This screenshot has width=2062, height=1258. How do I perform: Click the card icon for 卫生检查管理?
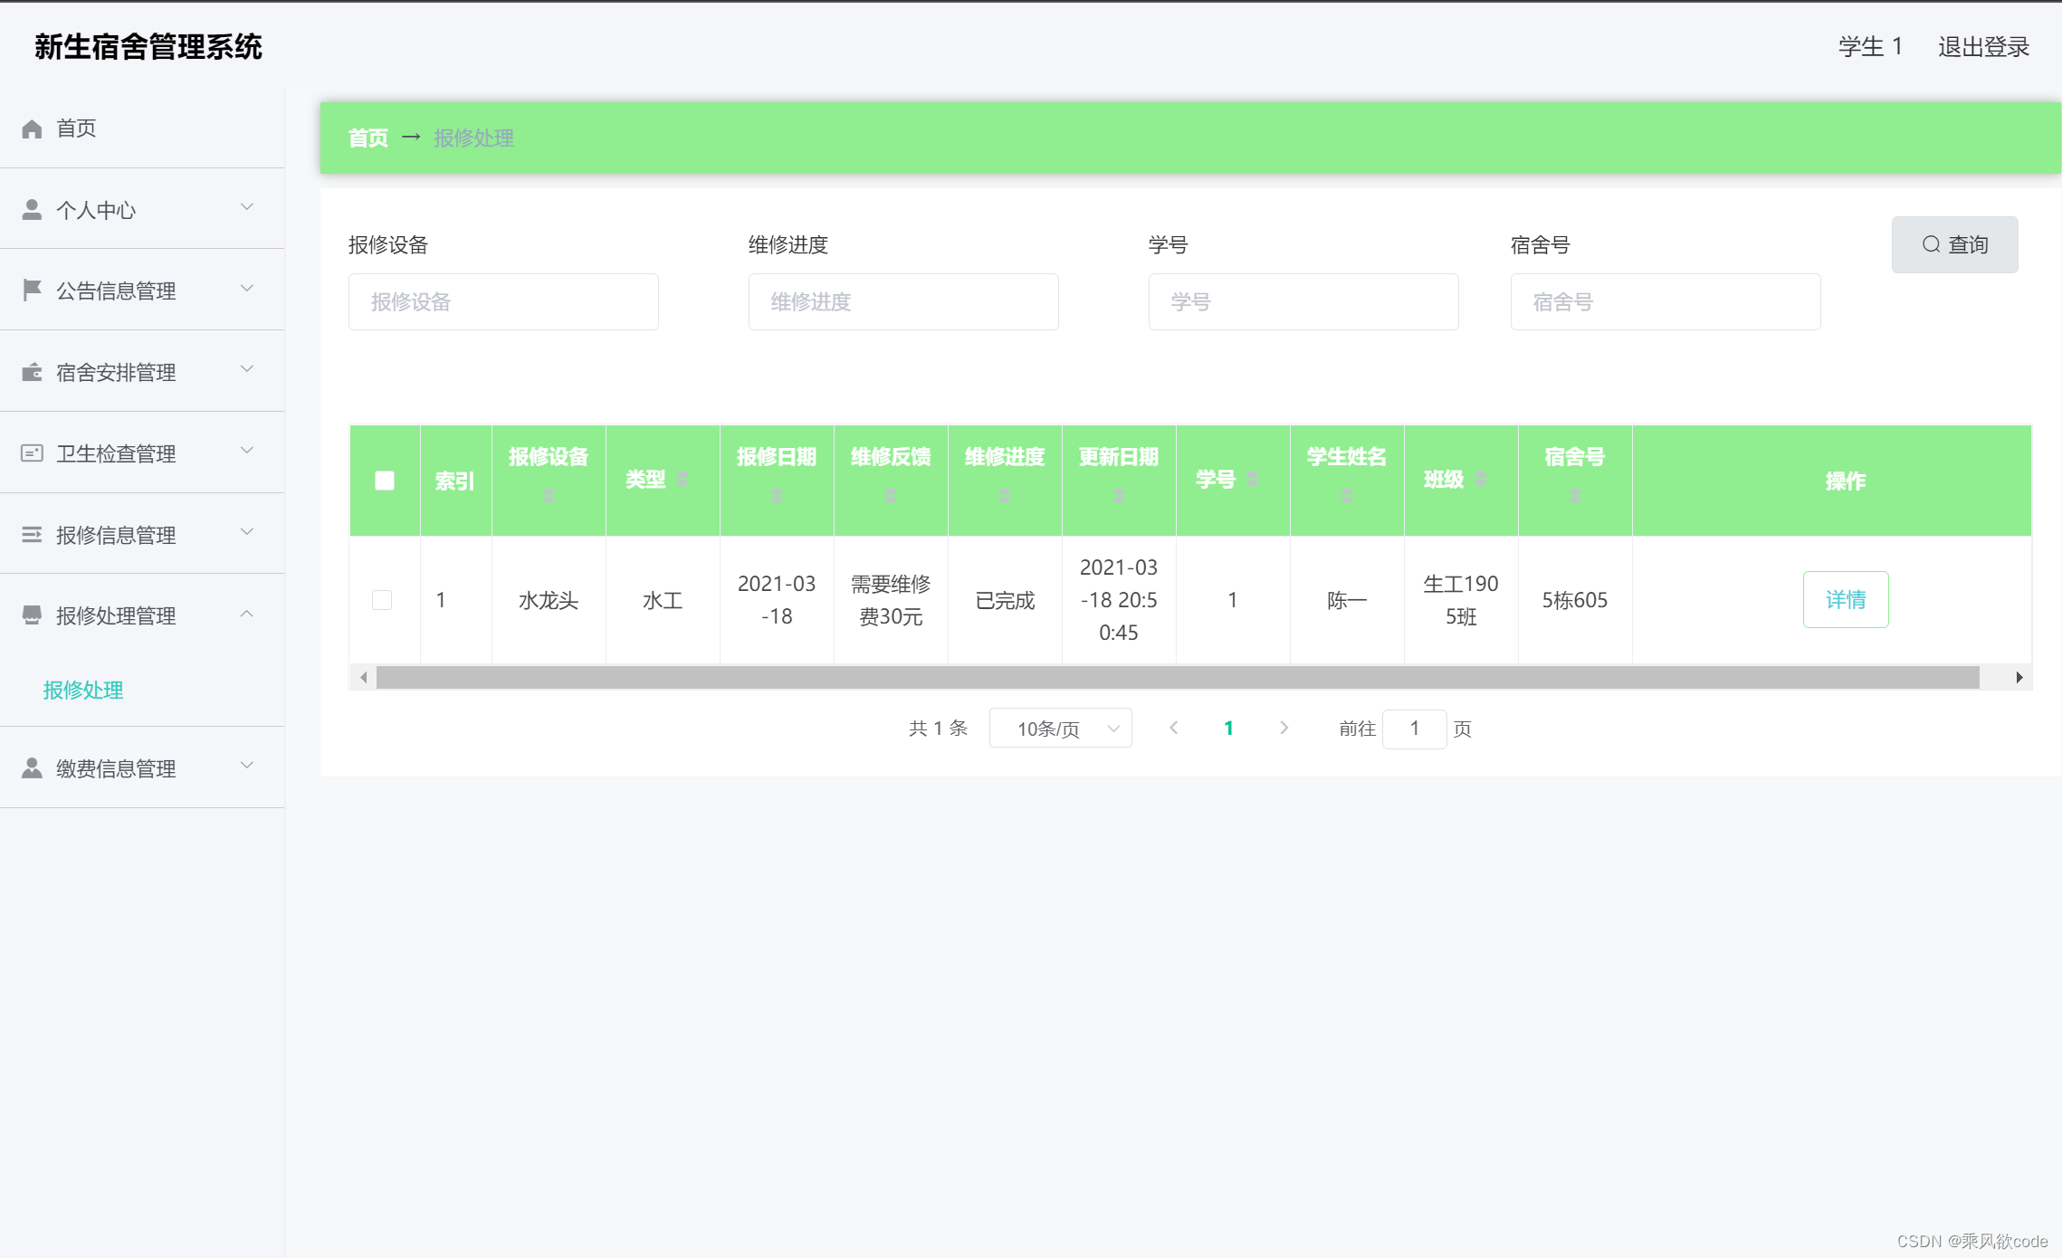coord(32,453)
